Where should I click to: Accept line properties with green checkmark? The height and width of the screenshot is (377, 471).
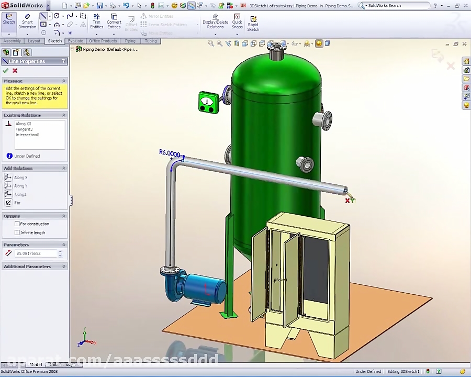[6, 70]
